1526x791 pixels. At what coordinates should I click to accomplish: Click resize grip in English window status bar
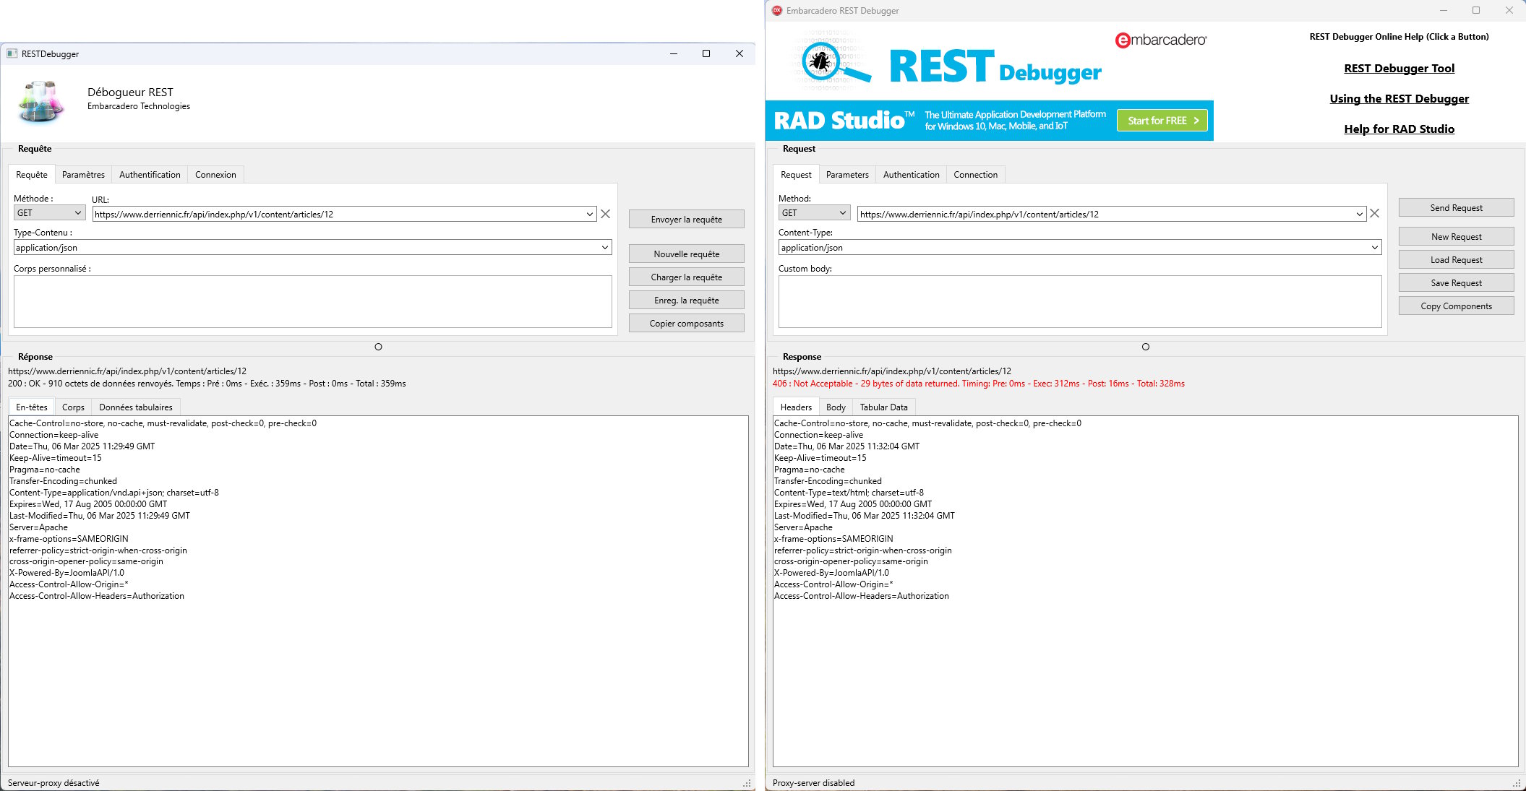click(x=1517, y=783)
